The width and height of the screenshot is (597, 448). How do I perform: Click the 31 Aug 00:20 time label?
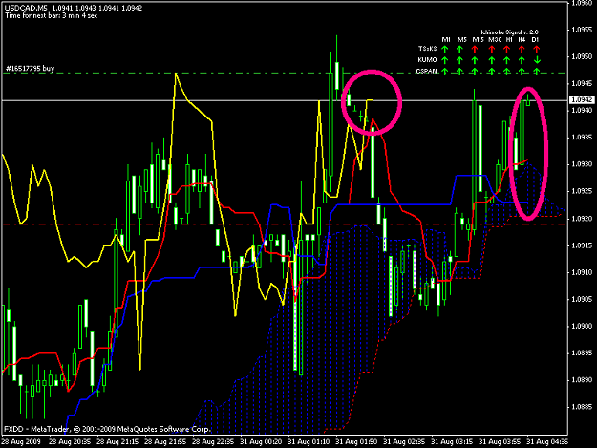(x=261, y=442)
